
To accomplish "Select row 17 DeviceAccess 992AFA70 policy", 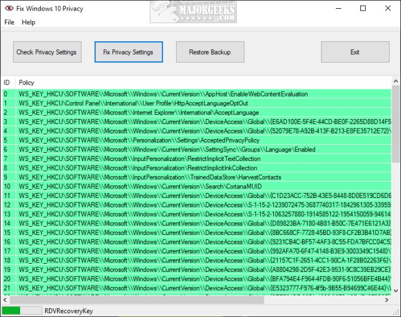I will click(x=197, y=251).
